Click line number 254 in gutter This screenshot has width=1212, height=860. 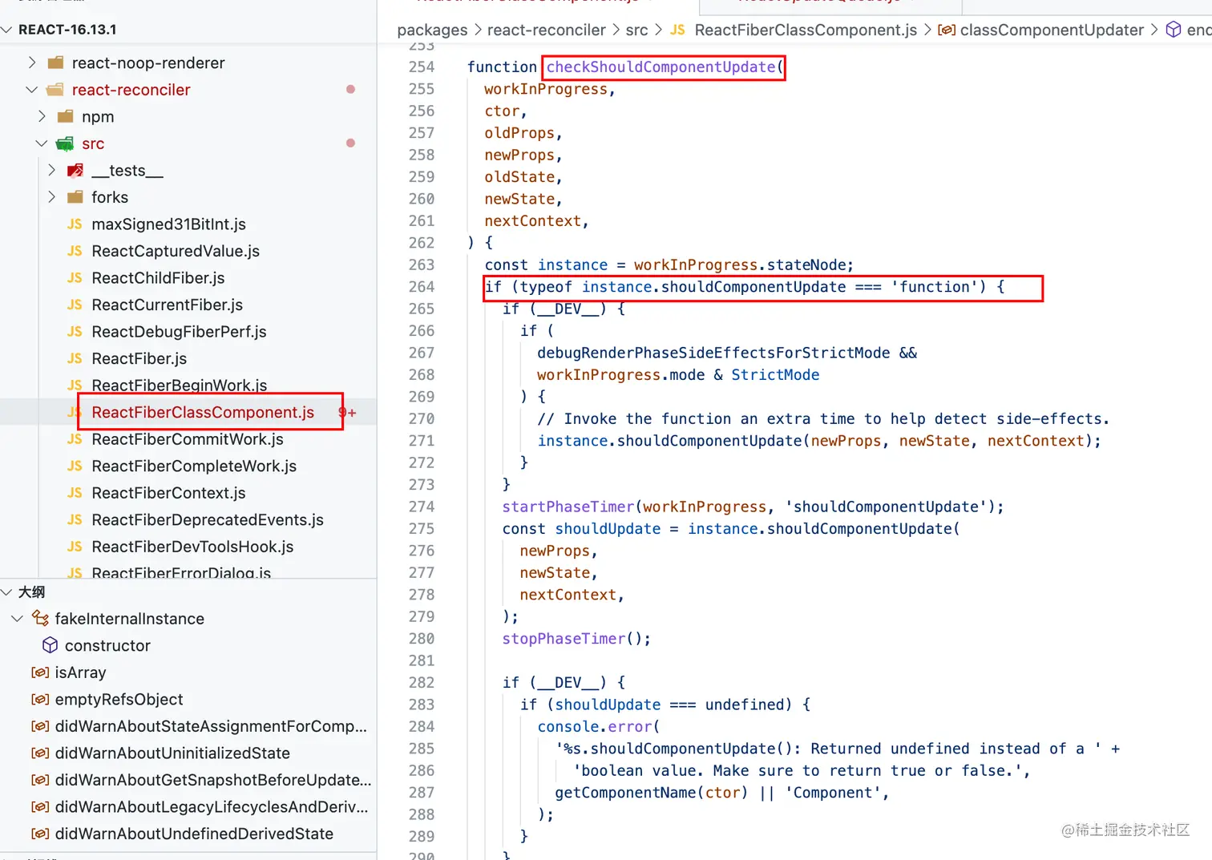422,67
